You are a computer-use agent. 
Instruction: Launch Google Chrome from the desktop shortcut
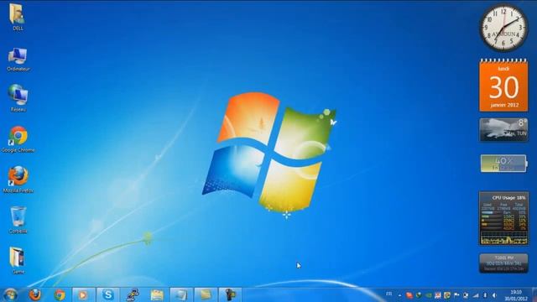click(x=18, y=138)
